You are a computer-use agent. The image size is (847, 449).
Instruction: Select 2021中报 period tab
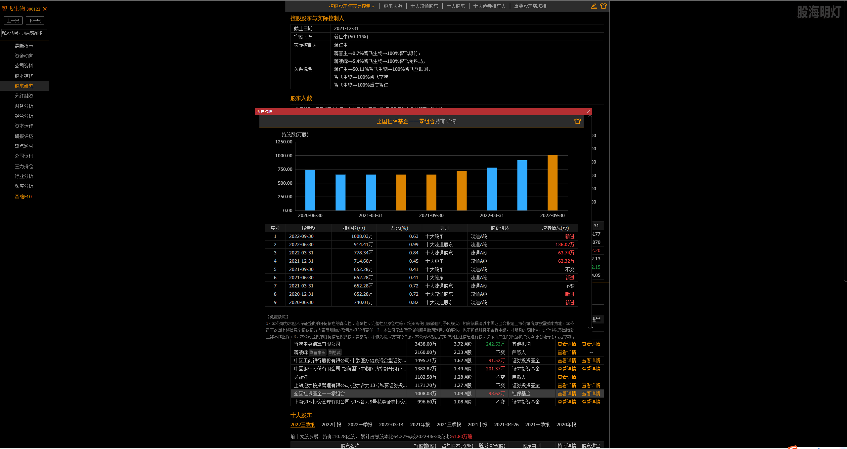477,425
